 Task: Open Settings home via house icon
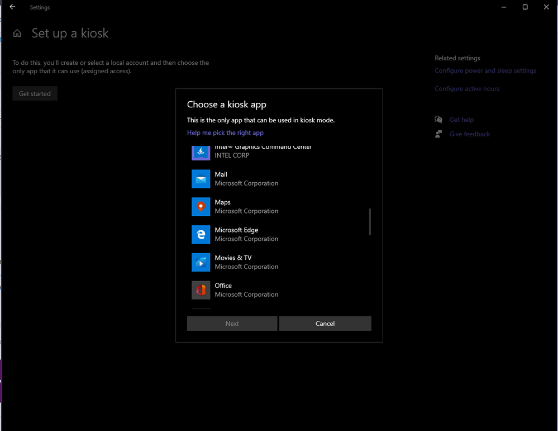(17, 34)
